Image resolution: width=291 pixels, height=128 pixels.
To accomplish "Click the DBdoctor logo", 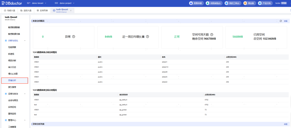I will coord(12,3).
